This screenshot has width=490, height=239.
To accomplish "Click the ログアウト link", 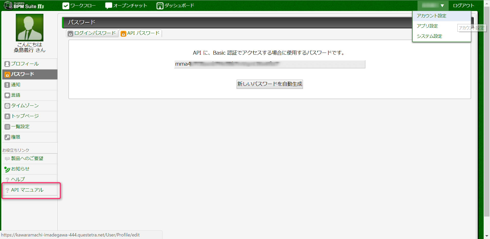I will [x=463, y=6].
